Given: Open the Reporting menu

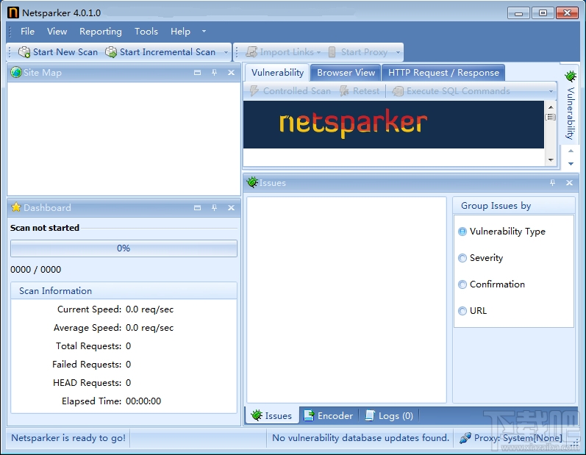Looking at the screenshot, I should click(101, 32).
